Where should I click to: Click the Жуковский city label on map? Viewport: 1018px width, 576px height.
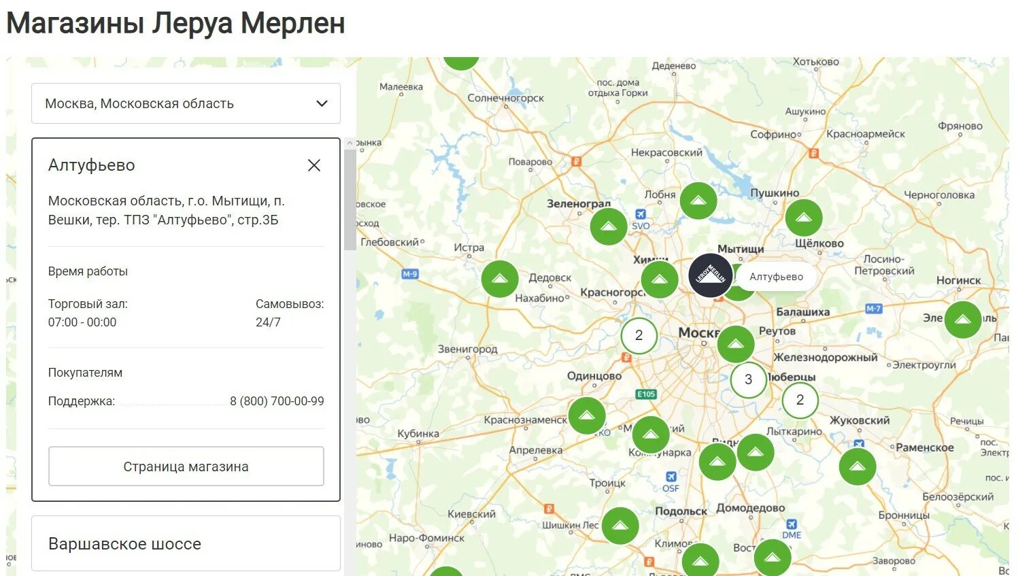tap(860, 420)
